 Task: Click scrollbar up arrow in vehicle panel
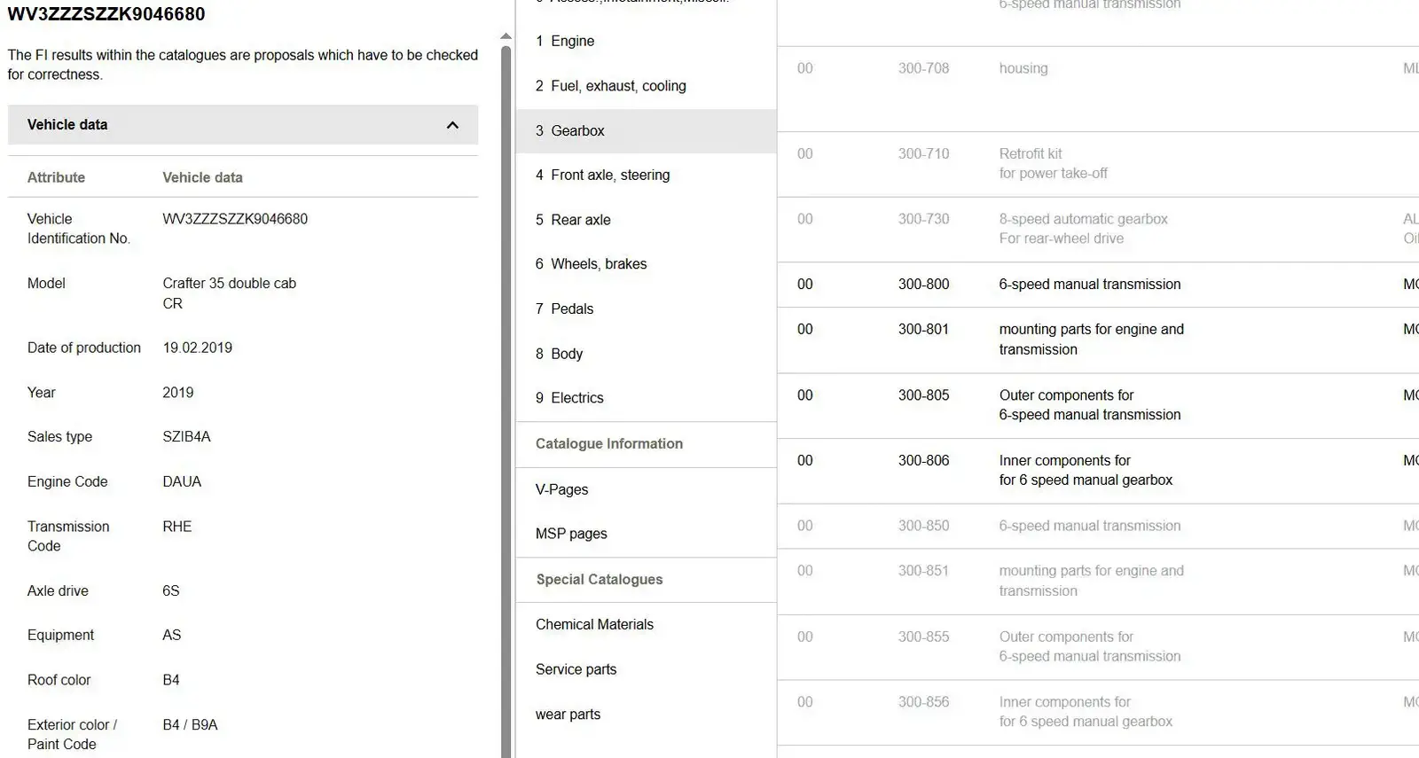[x=506, y=36]
